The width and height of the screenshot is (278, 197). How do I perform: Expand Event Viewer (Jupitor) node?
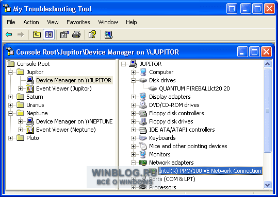[x=20, y=88]
